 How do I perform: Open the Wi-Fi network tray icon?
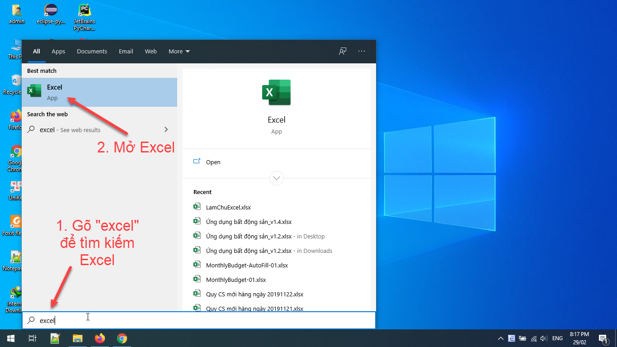[533, 338]
